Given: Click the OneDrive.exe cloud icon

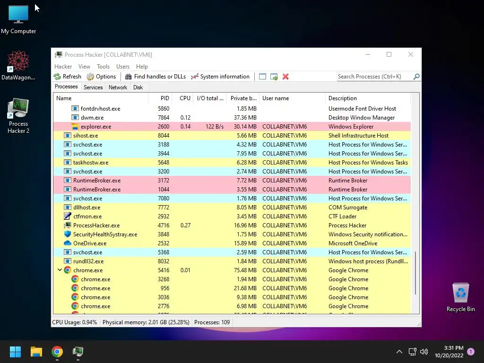Looking at the screenshot, I should pos(67,243).
